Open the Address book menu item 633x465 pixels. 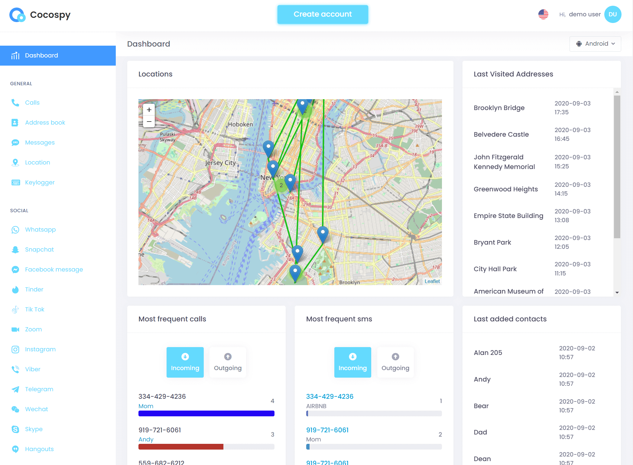(x=45, y=122)
